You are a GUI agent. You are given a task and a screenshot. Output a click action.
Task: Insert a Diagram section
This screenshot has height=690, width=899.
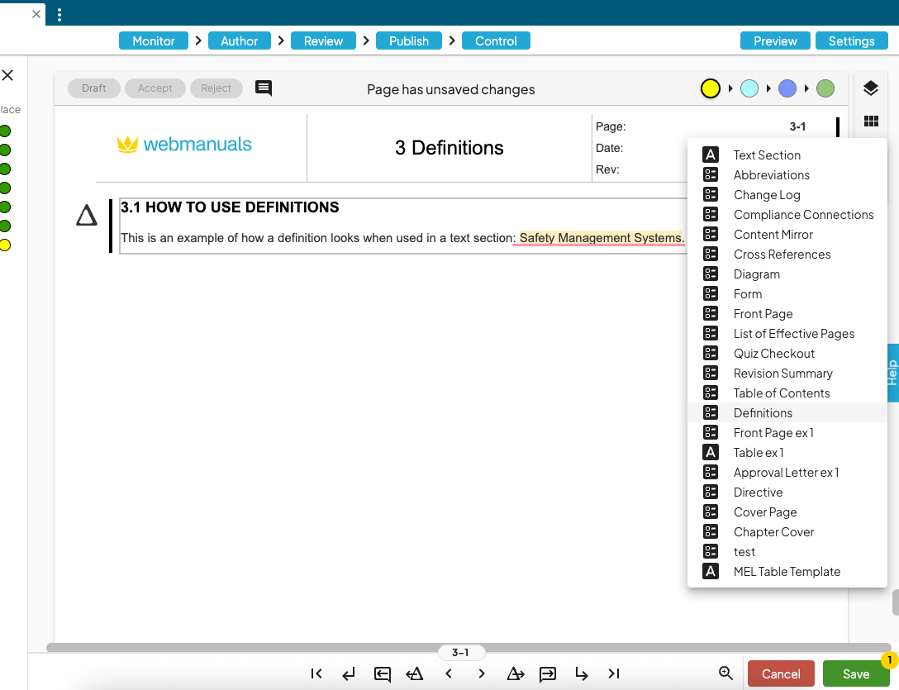tap(787, 274)
